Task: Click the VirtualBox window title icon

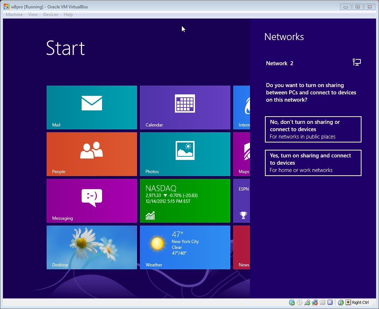Action: point(7,7)
